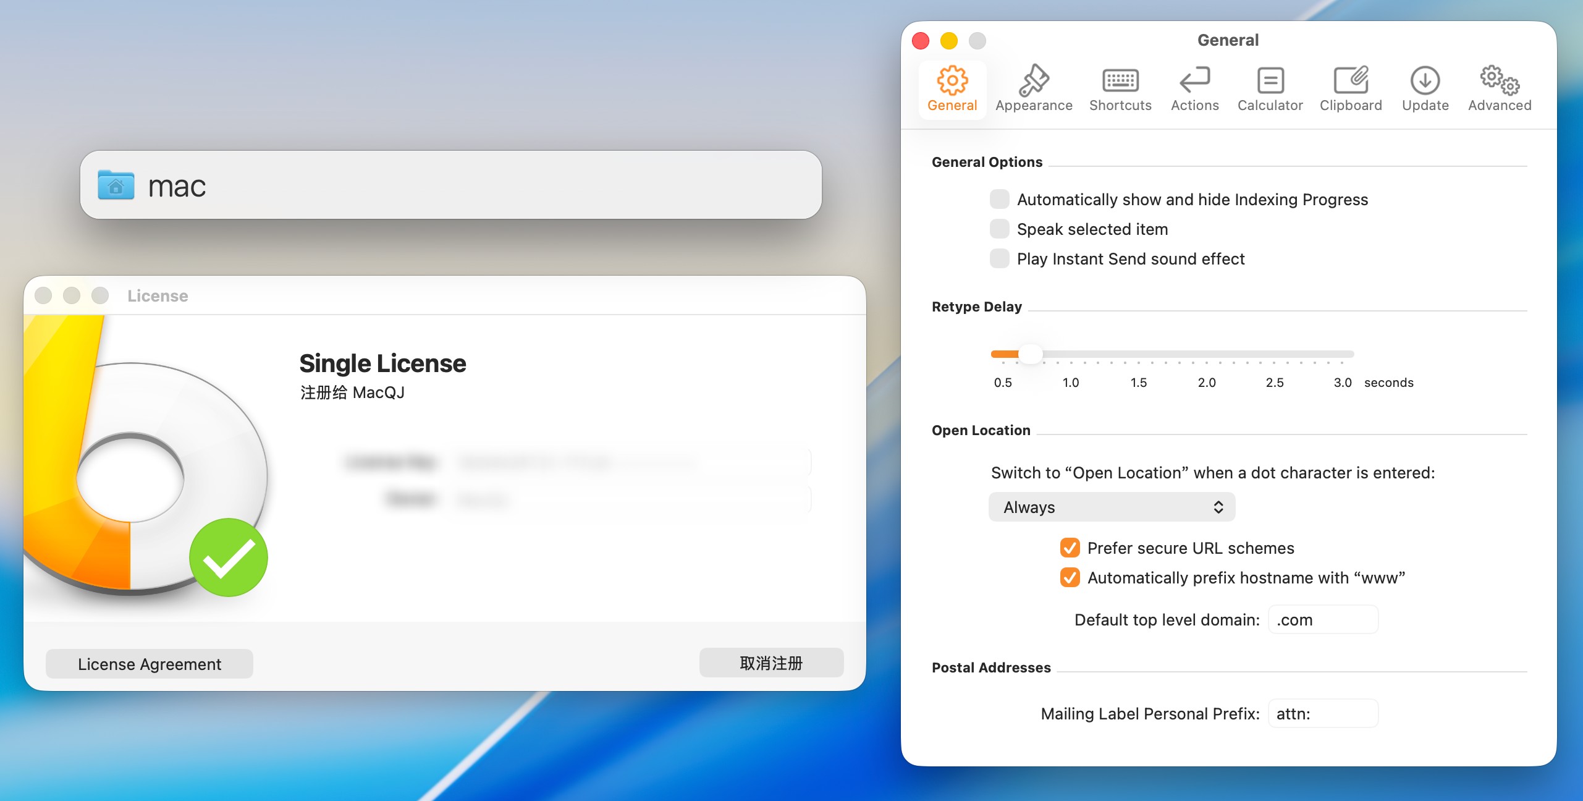Click the Mailing Label Personal Prefix field
Viewport: 1583px width, 801px height.
(x=1323, y=713)
